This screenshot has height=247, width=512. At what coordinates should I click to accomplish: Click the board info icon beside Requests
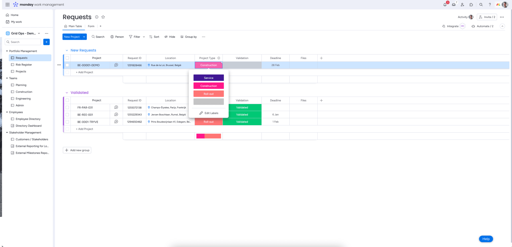tap(97, 17)
